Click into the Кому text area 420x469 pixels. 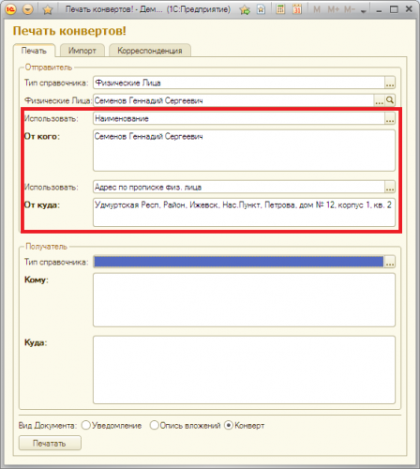(x=244, y=300)
